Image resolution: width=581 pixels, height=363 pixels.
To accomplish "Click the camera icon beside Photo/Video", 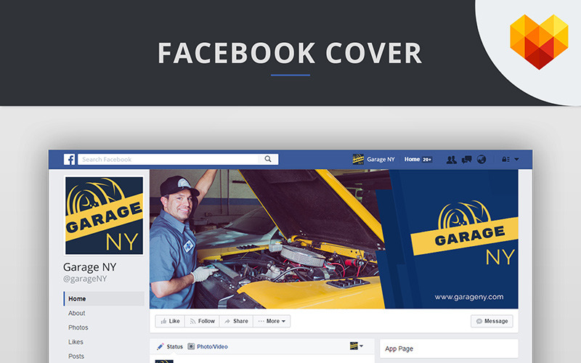I will coord(191,347).
